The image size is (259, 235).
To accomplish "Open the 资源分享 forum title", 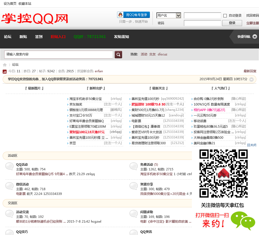I will tap(146, 184).
